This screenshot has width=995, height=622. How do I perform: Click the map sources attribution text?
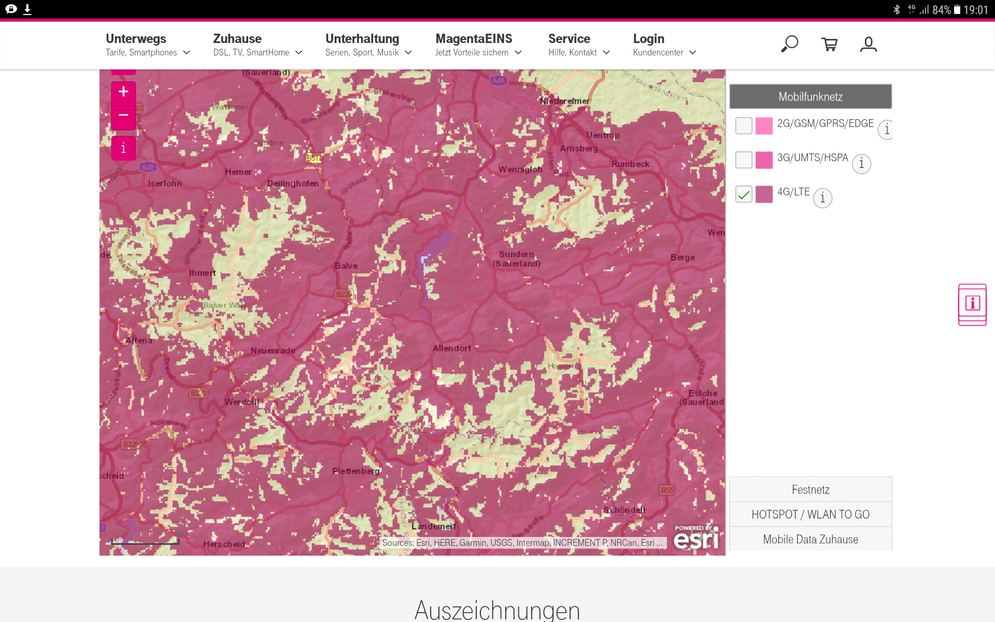click(522, 543)
